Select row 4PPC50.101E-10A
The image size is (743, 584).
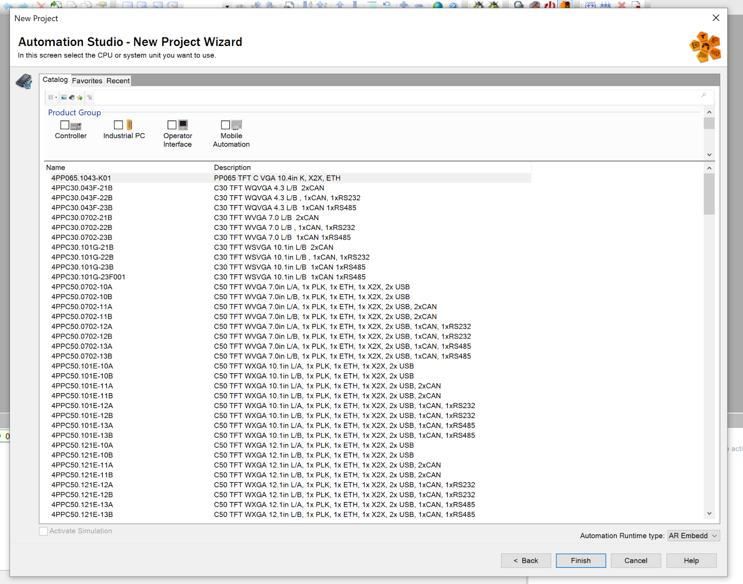[288, 366]
